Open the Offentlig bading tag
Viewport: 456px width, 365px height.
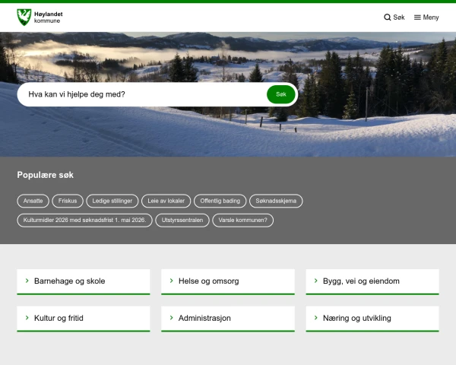(x=220, y=201)
